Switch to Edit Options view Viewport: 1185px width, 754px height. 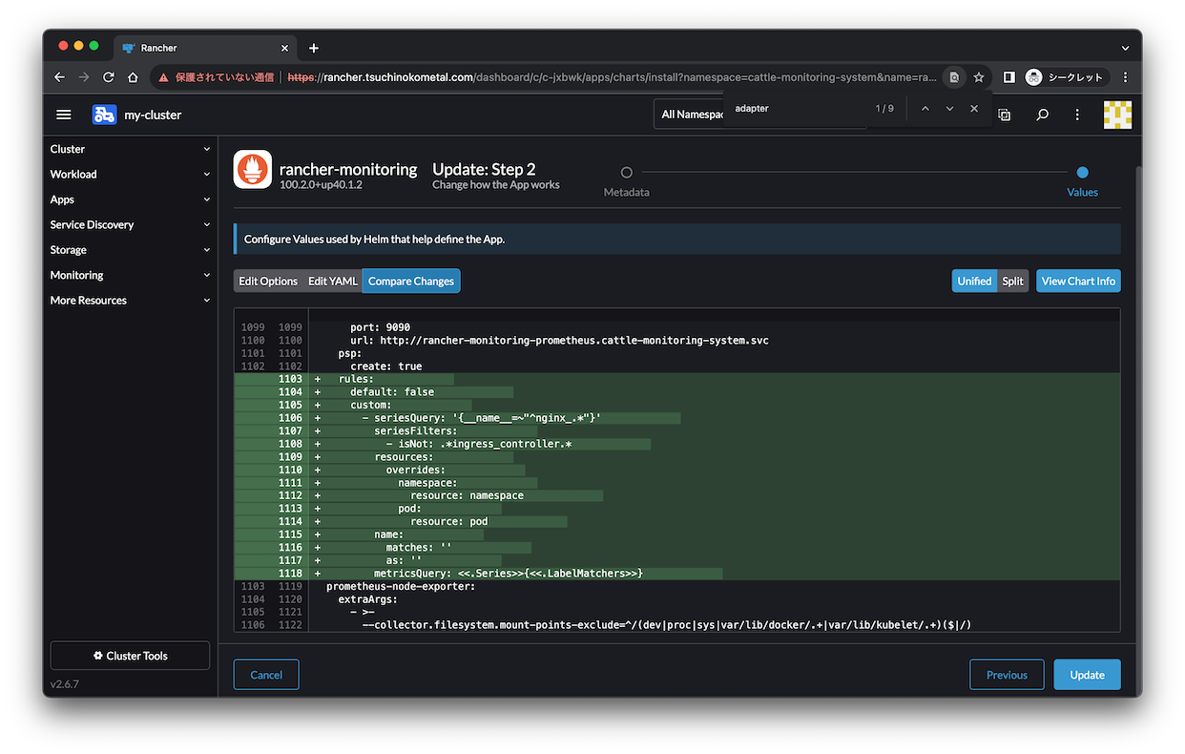268,281
